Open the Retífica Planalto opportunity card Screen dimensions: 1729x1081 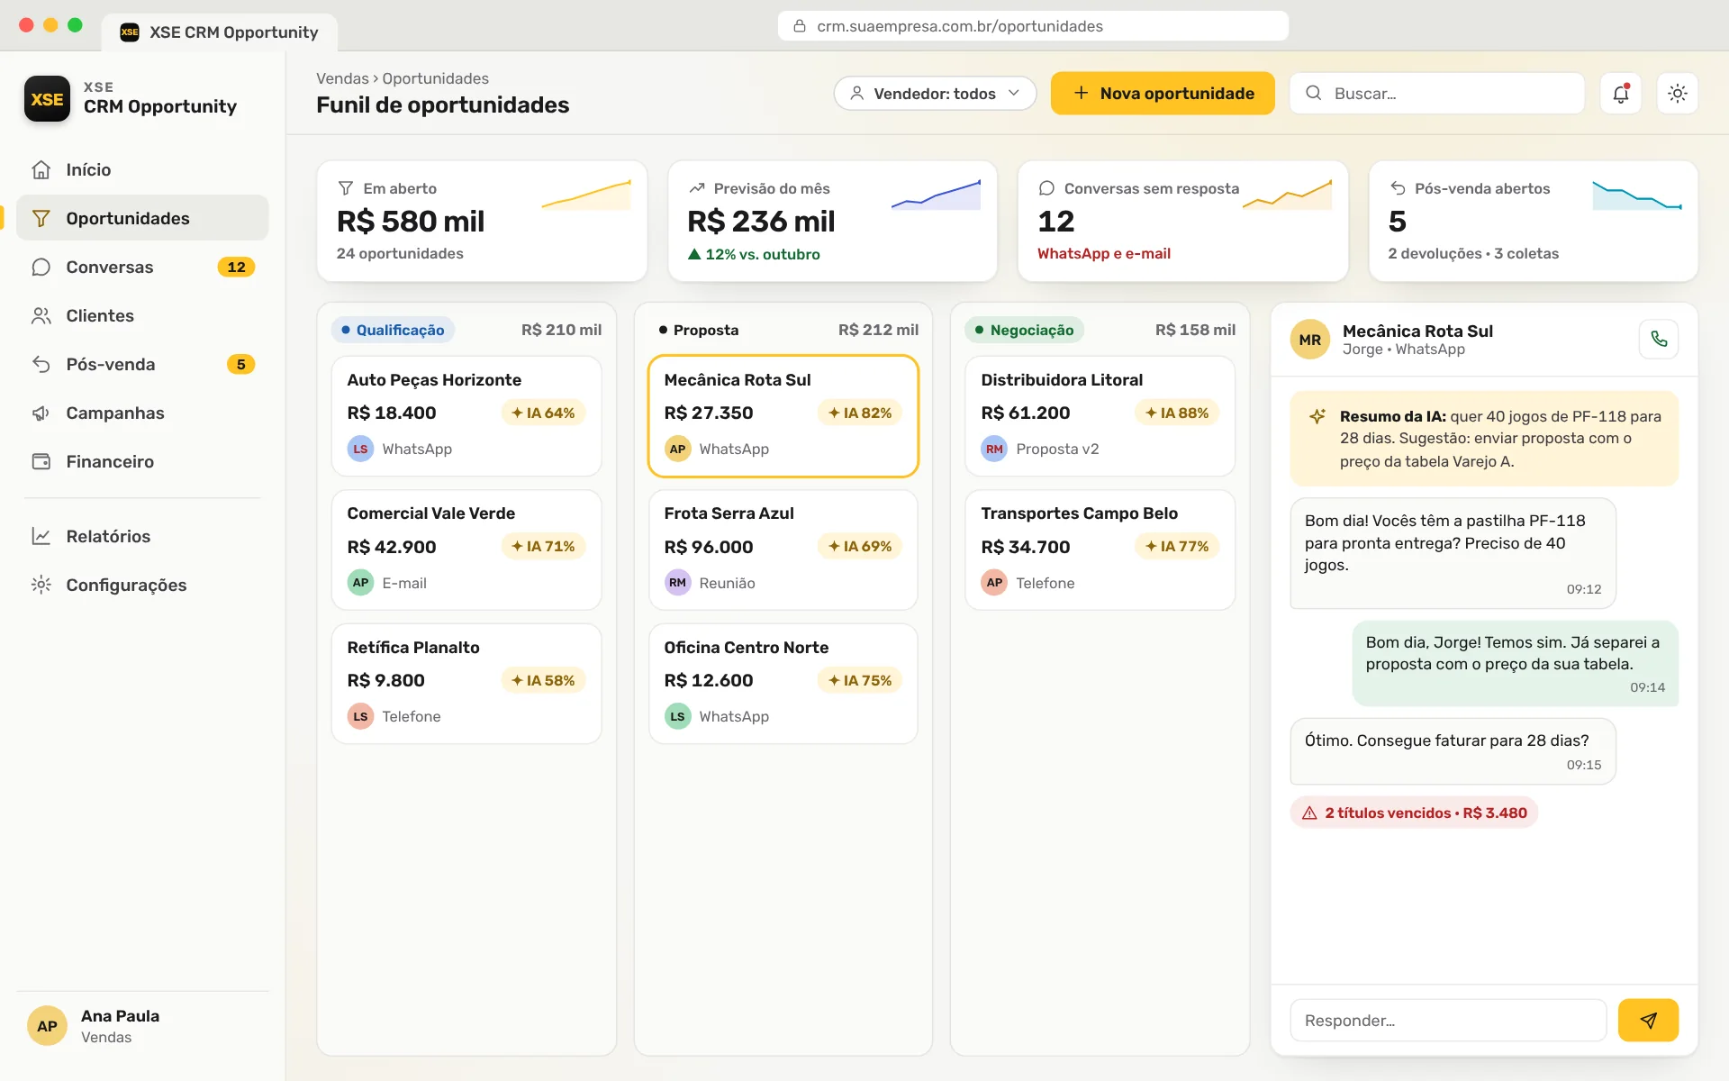[x=466, y=684]
